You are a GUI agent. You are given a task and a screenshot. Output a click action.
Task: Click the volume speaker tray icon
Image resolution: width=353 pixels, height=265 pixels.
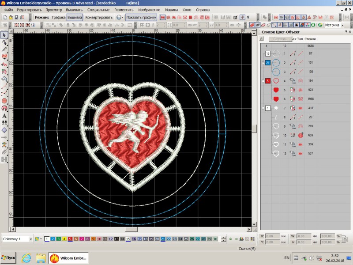click(x=312, y=258)
